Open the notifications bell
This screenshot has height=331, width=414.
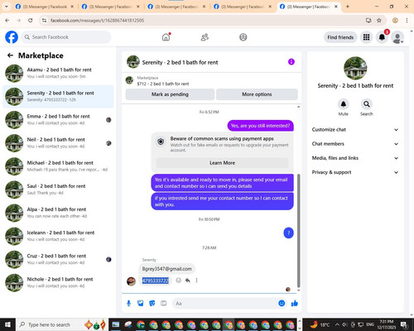(x=382, y=37)
